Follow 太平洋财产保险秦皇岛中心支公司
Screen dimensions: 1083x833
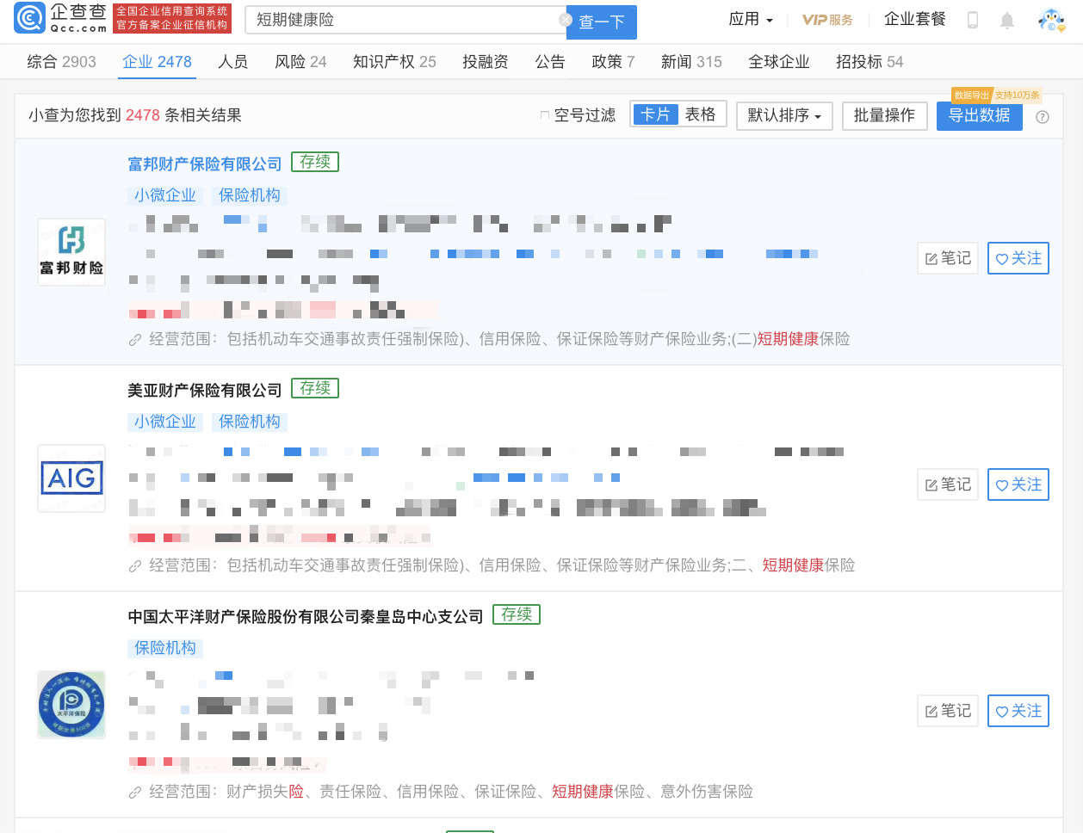click(1018, 711)
